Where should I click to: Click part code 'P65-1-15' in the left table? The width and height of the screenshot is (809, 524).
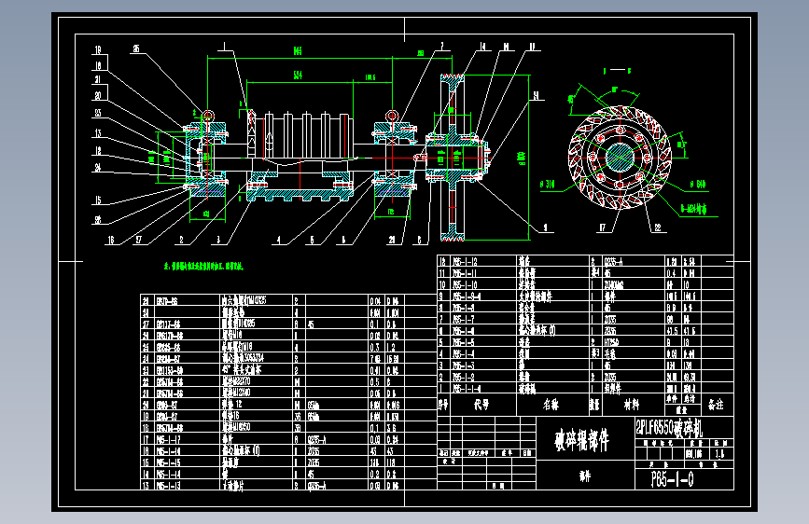(x=168, y=462)
